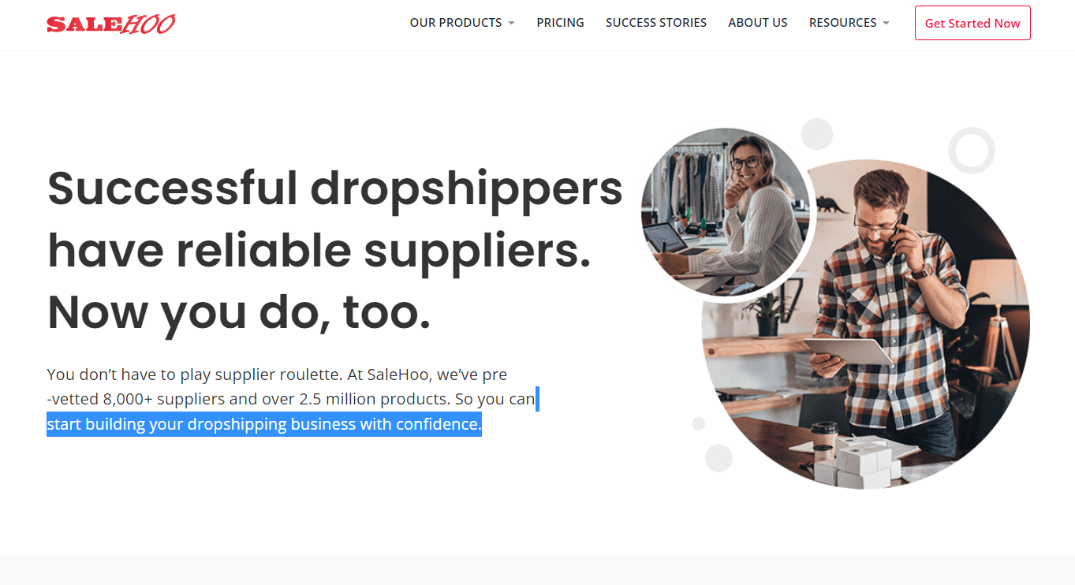1075x585 pixels.
Task: Click the highlighted text about building with confidence
Action: (x=264, y=424)
